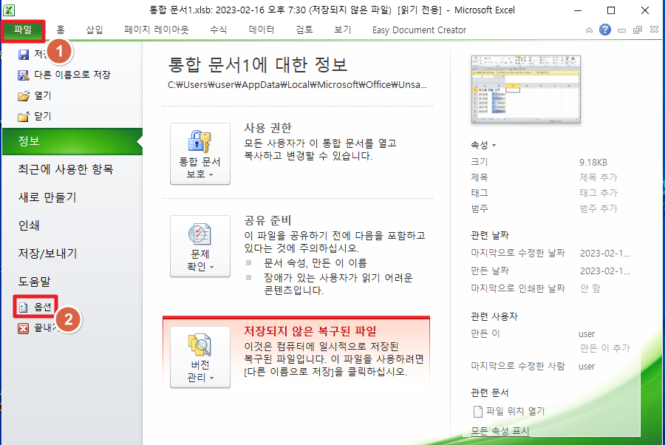
Task: Click the Excel application icon in title bar
Action: point(8,10)
